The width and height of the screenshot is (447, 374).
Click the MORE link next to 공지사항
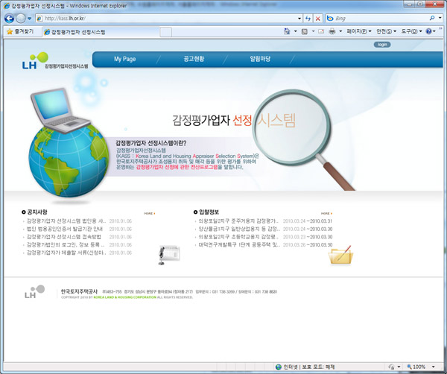150,213
